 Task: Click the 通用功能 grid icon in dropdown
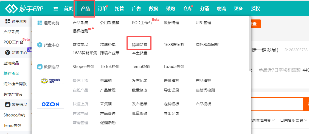click(x=40, y=23)
